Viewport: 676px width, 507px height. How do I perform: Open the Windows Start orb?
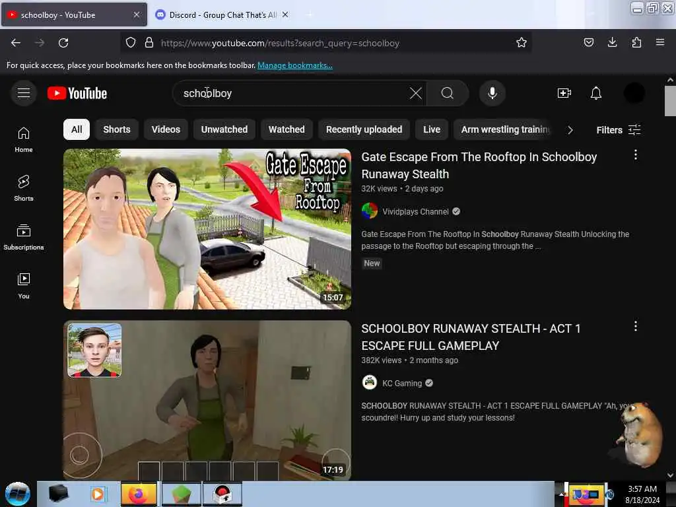click(18, 494)
